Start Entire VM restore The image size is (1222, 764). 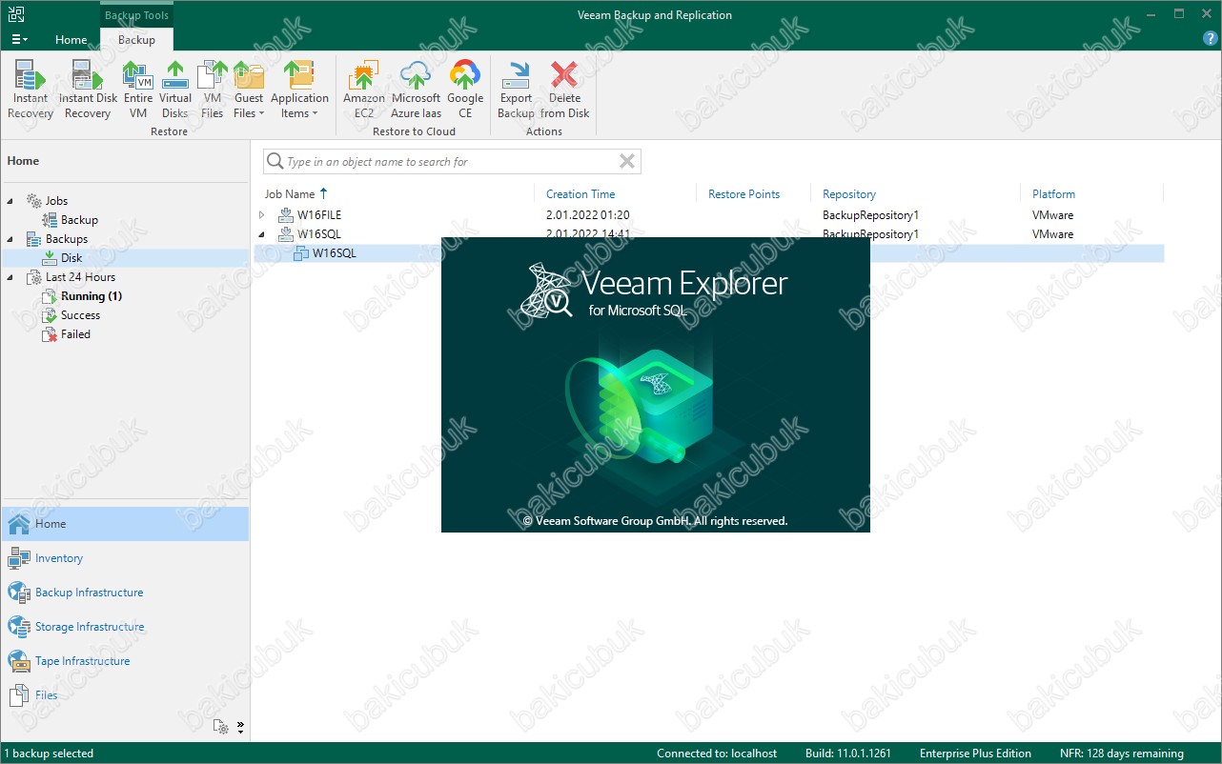(138, 90)
